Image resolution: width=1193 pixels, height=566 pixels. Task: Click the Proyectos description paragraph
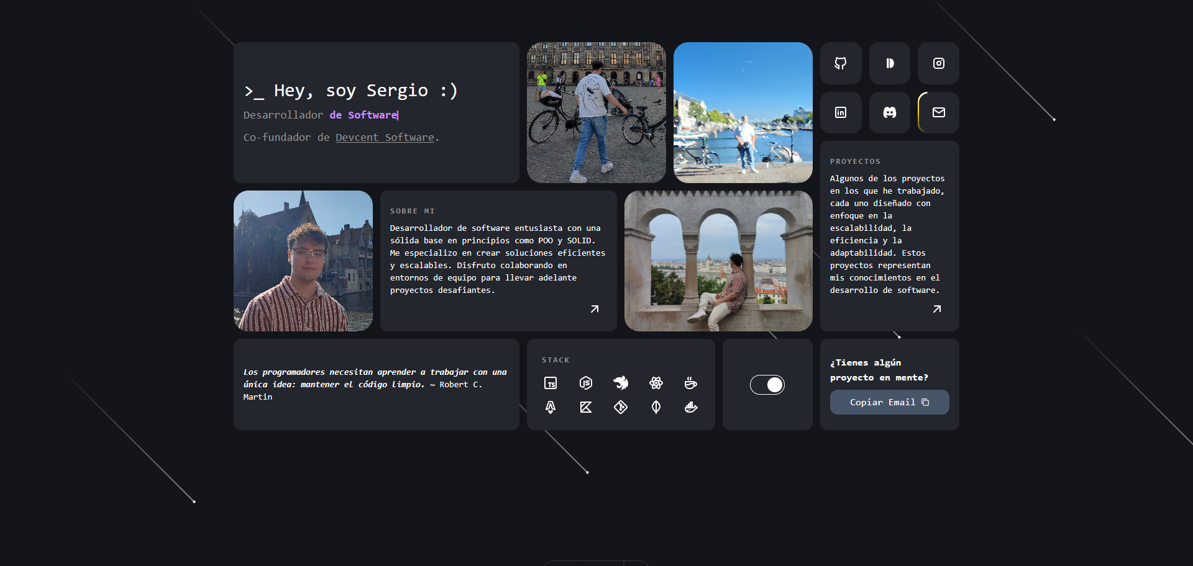887,234
